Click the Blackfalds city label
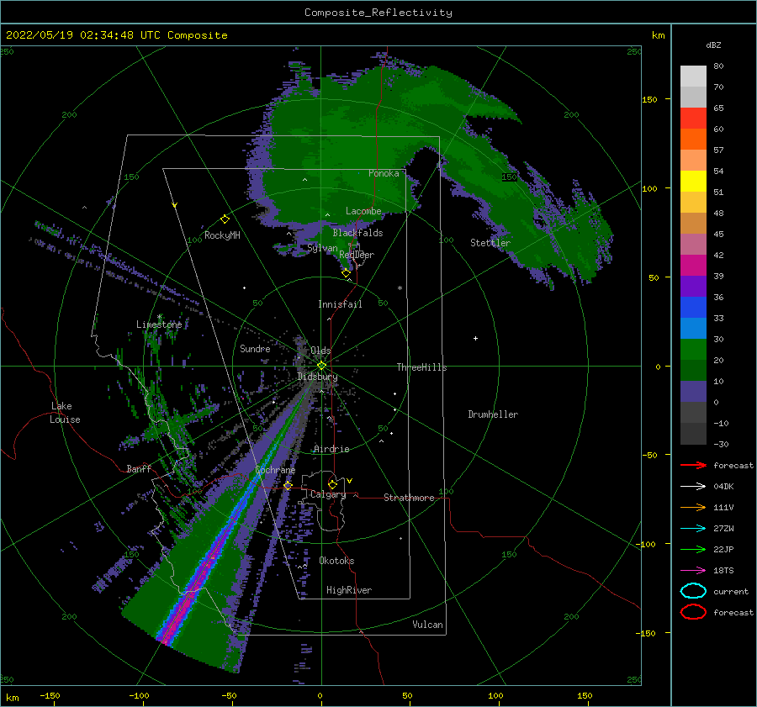This screenshot has height=707, width=757. coord(357,233)
